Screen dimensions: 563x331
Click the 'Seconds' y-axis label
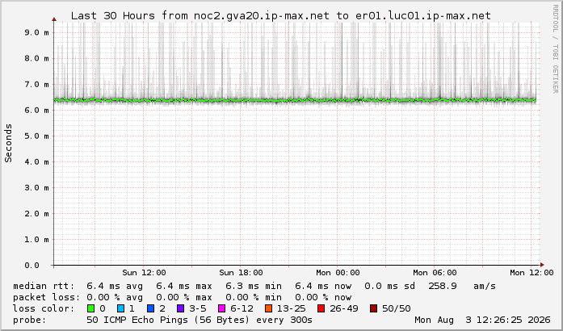[x=9, y=143]
